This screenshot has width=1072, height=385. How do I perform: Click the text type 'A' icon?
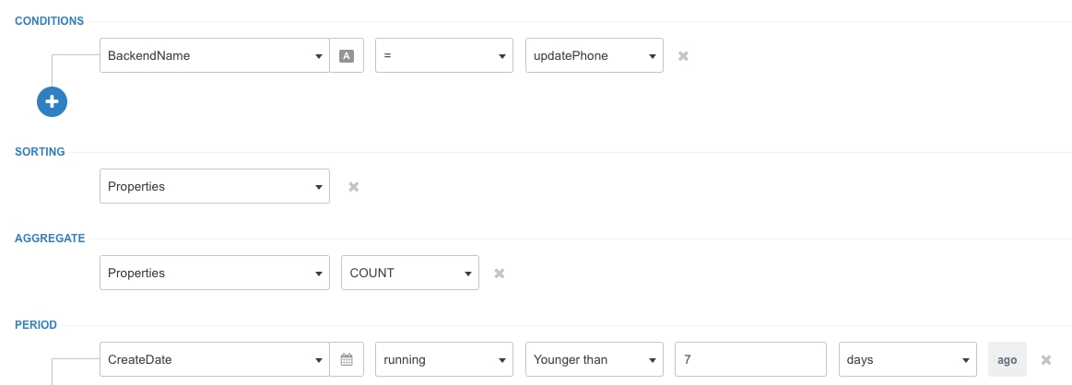(x=347, y=55)
